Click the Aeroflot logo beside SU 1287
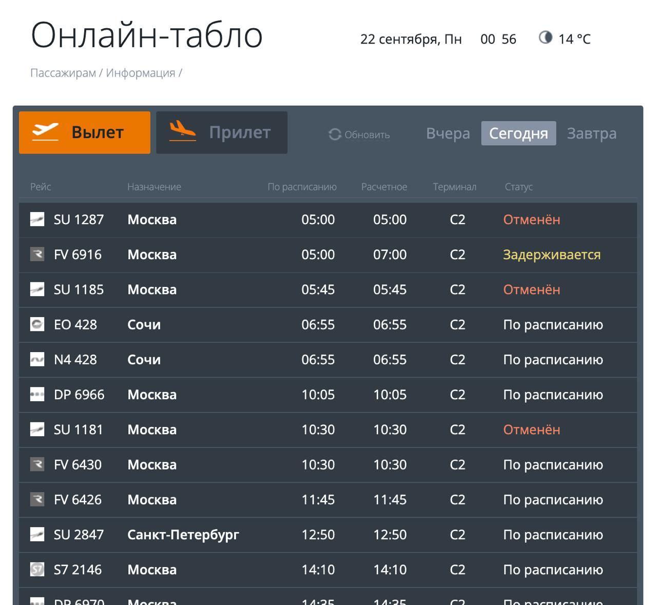657x605 pixels. click(x=37, y=219)
